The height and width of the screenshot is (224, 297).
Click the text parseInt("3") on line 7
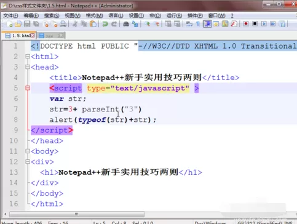click(x=112, y=109)
